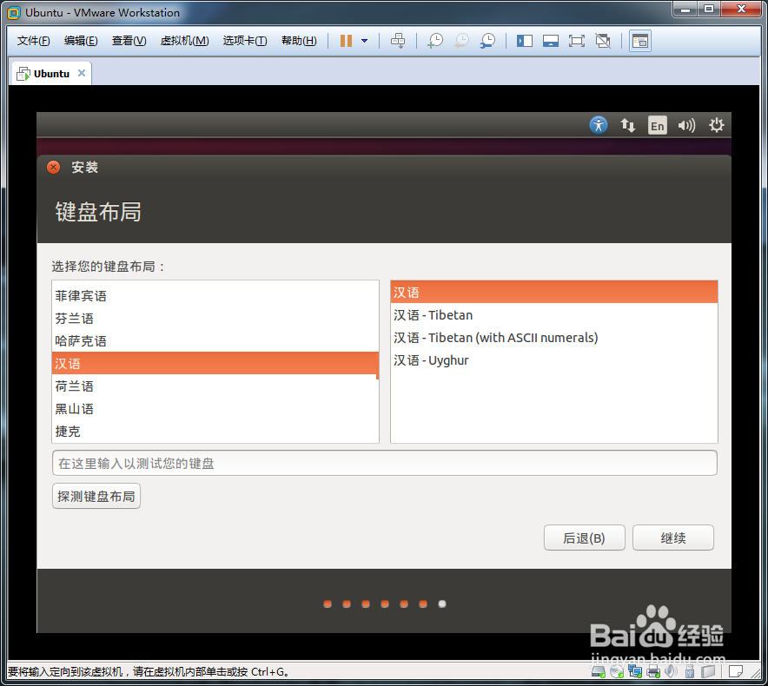Toggle the console view icon
The height and width of the screenshot is (686, 768).
pyautogui.click(x=639, y=41)
